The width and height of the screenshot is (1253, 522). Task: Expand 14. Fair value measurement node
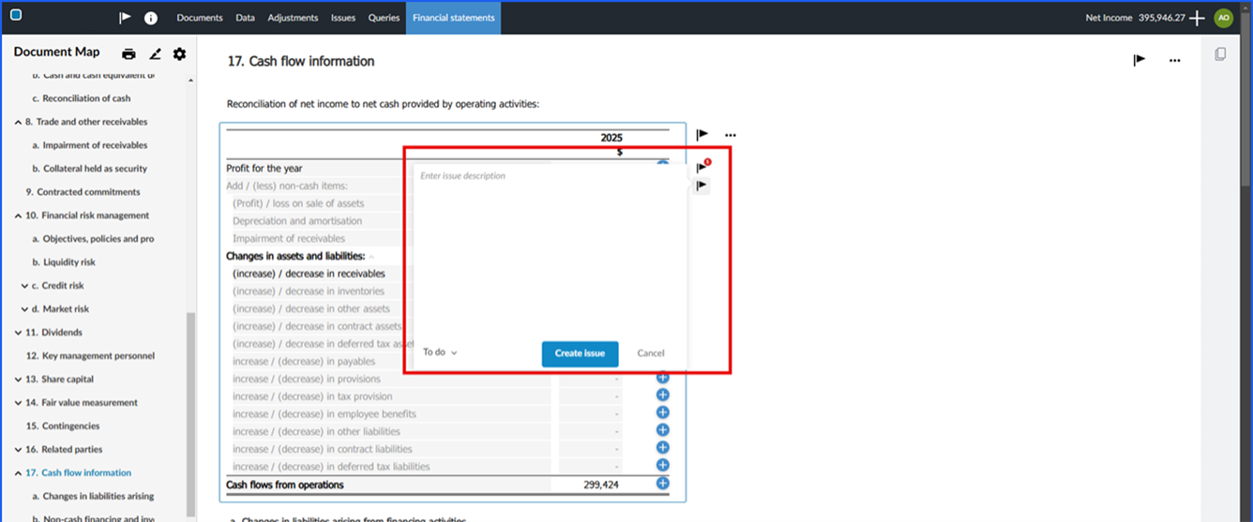[x=19, y=403]
